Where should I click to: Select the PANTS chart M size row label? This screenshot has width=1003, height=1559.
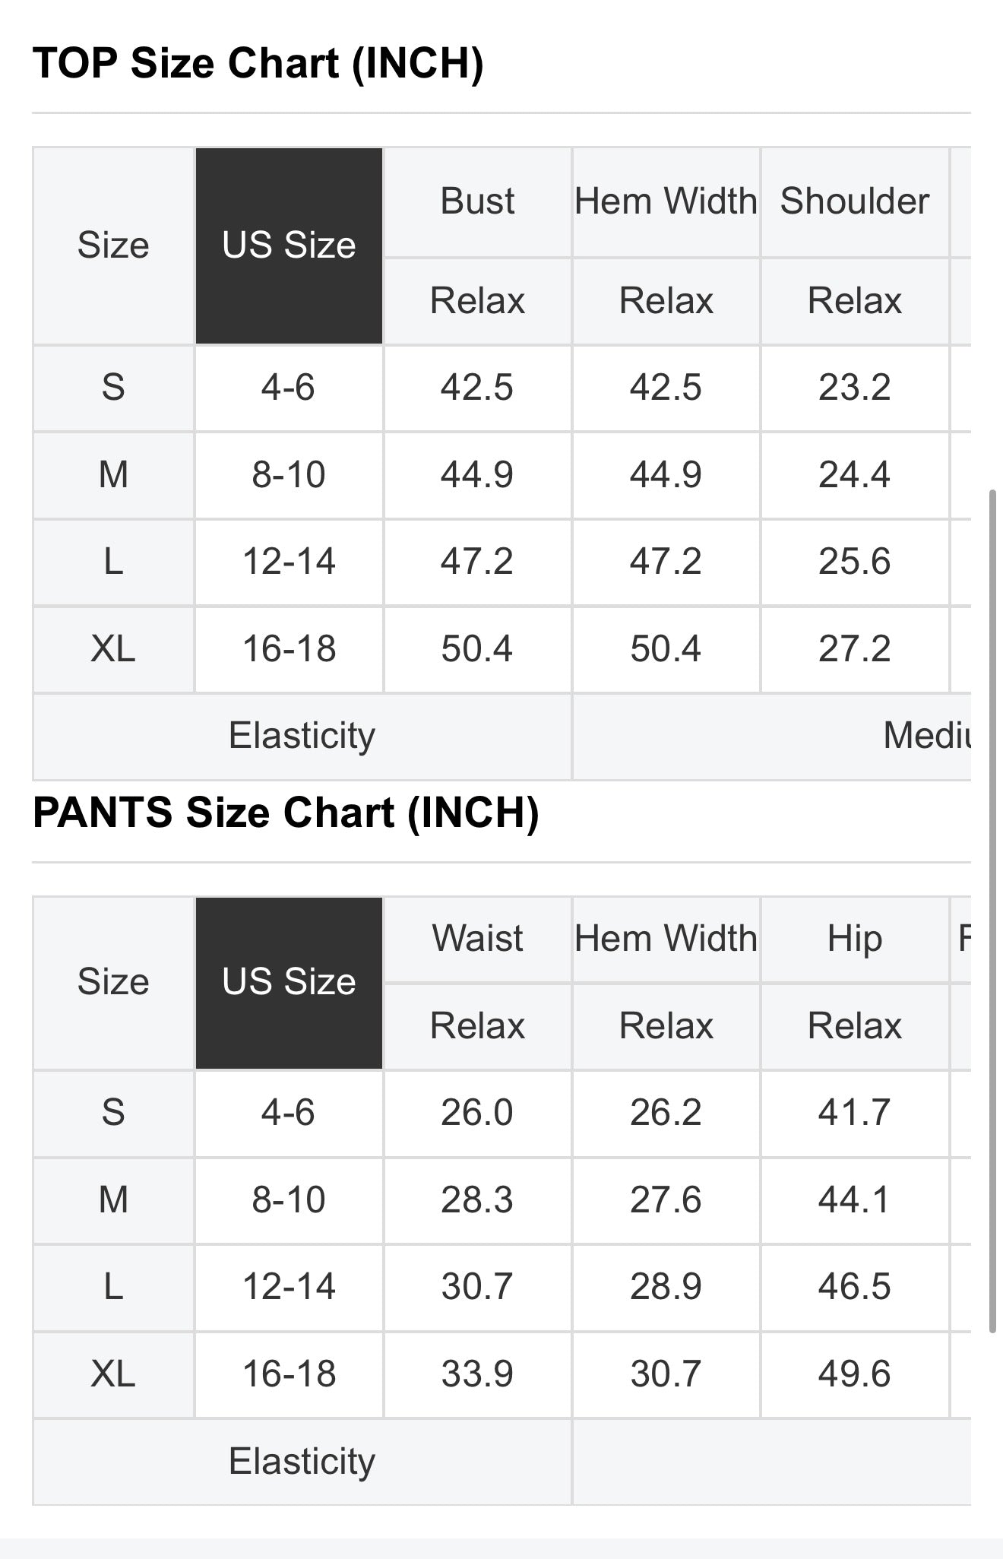[113, 1200]
